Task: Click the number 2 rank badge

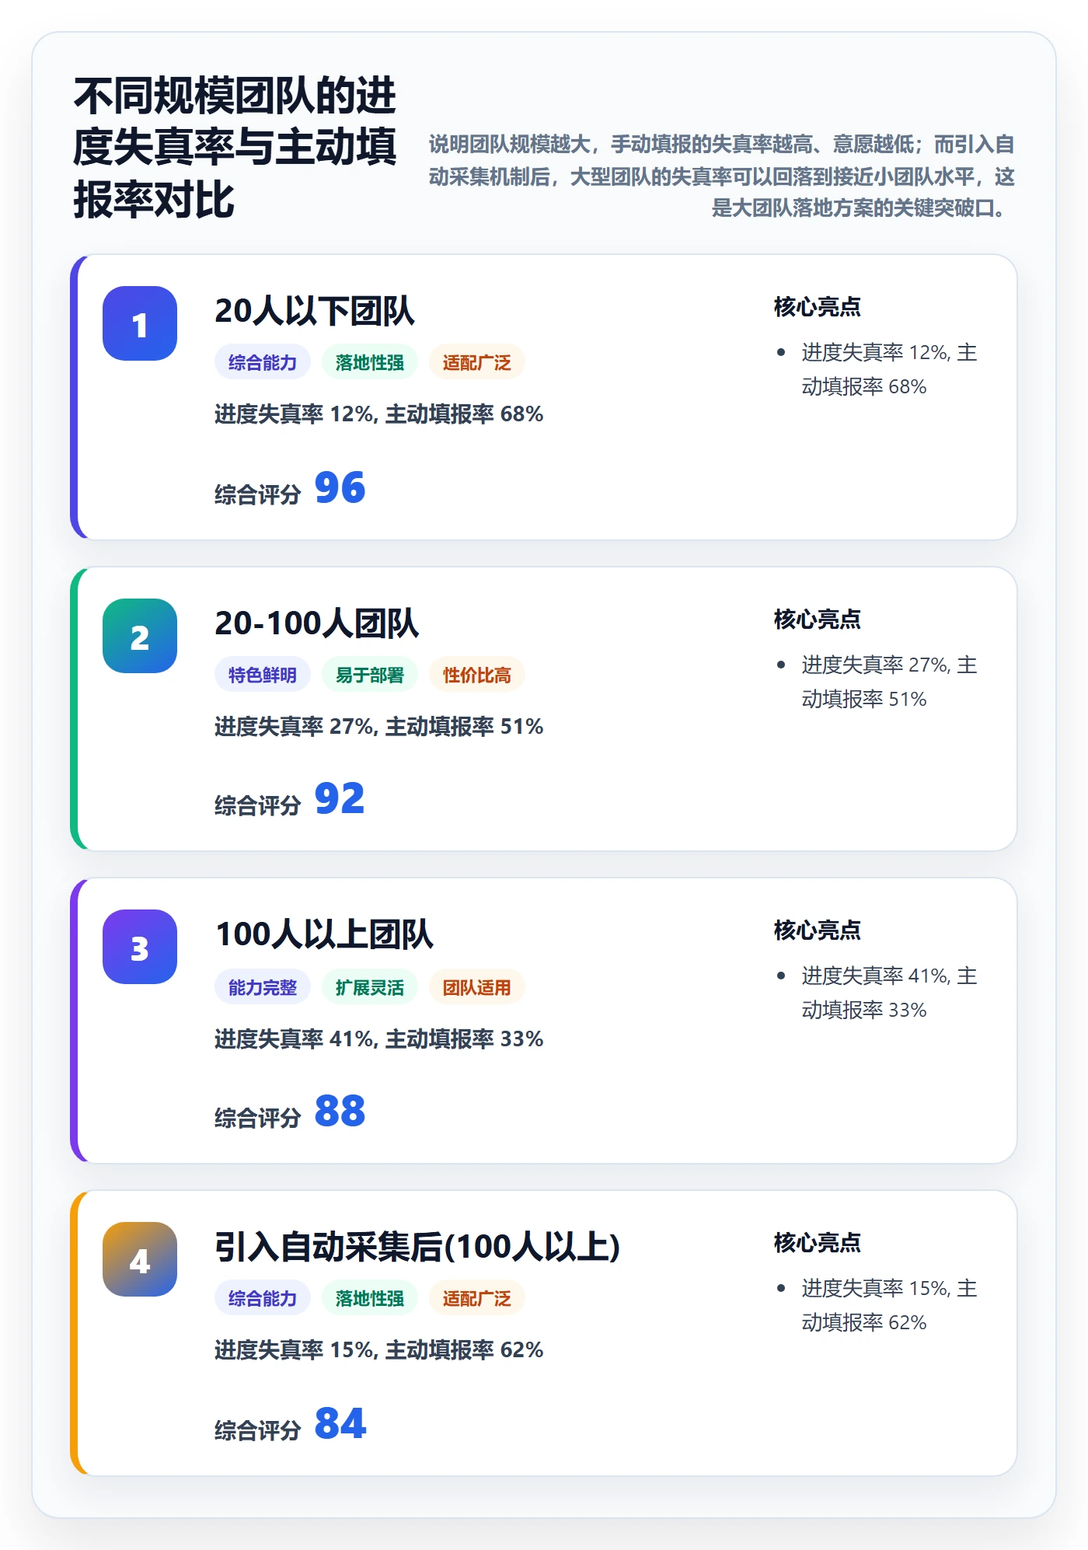Action: pyautogui.click(x=140, y=636)
